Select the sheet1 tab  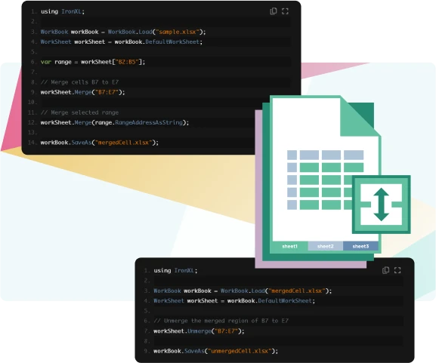289,246
